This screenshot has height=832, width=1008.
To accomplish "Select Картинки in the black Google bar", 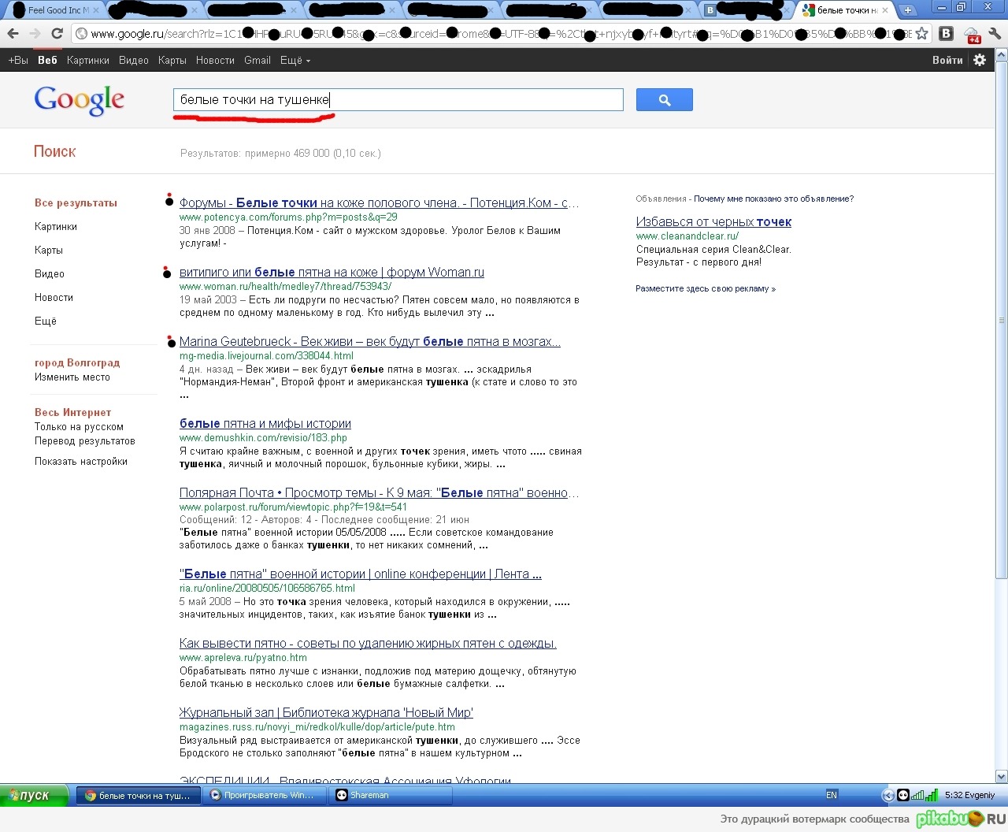I will (88, 60).
